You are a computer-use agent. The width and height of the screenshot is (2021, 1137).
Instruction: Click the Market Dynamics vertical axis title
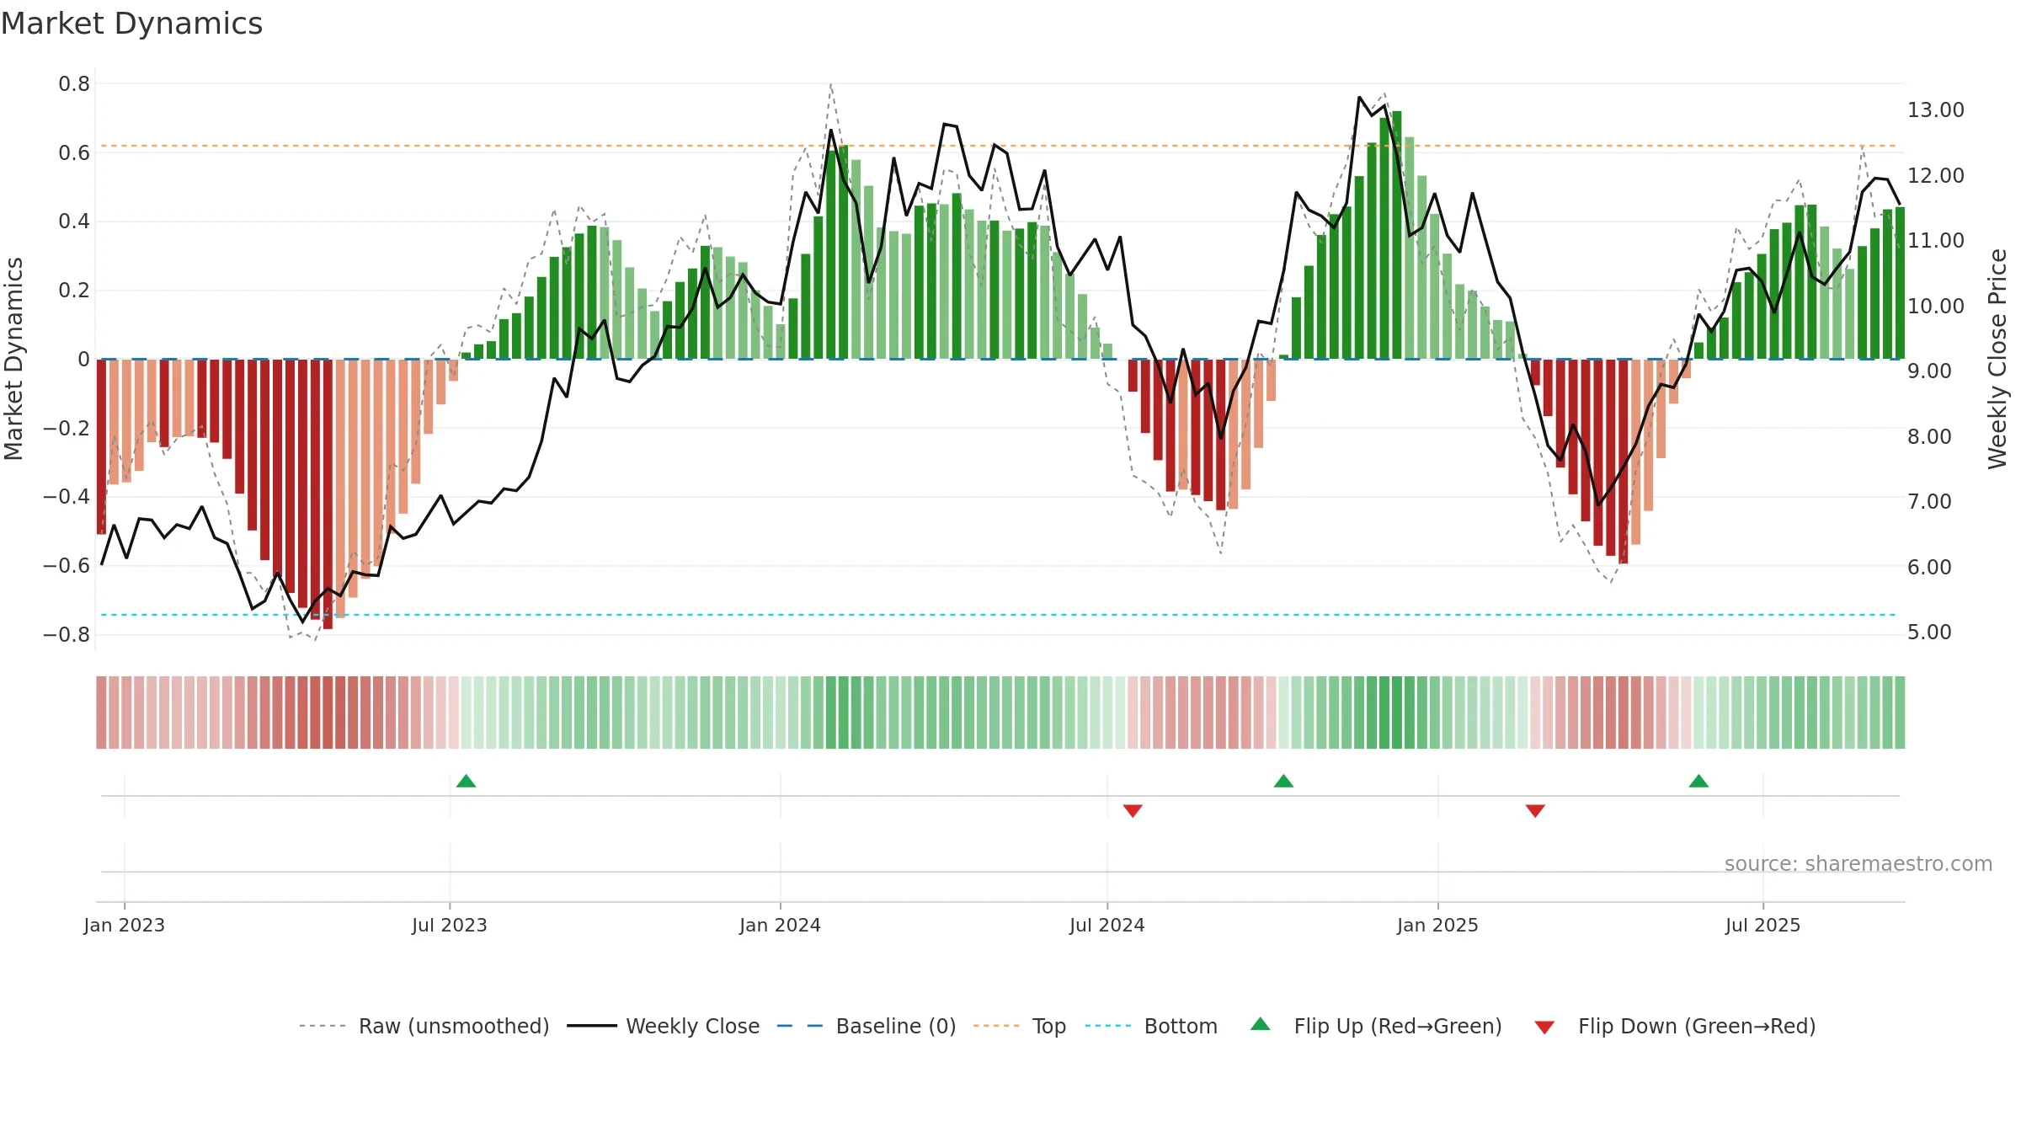[x=13, y=359]
